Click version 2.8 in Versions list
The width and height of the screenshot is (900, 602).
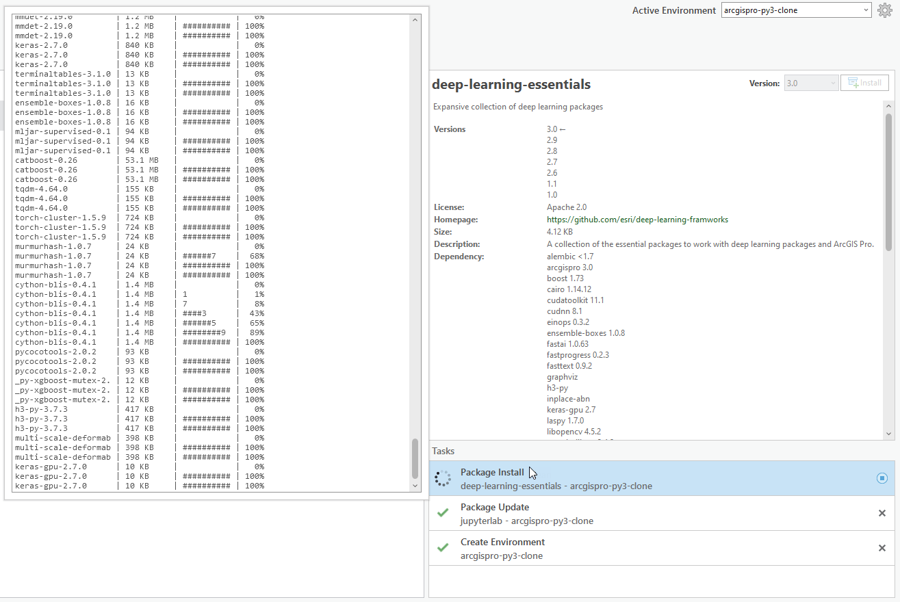click(x=552, y=151)
